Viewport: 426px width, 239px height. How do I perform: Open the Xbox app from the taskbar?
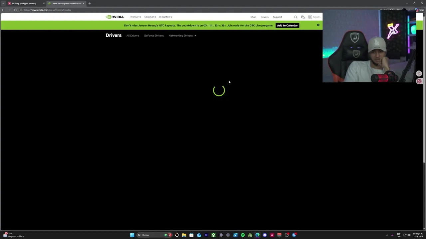click(x=213, y=235)
